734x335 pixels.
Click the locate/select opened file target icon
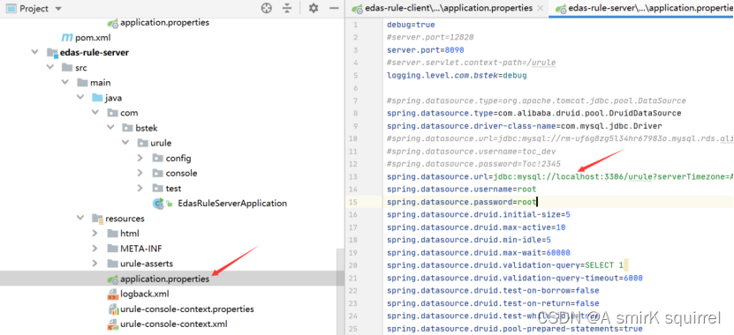tap(267, 8)
